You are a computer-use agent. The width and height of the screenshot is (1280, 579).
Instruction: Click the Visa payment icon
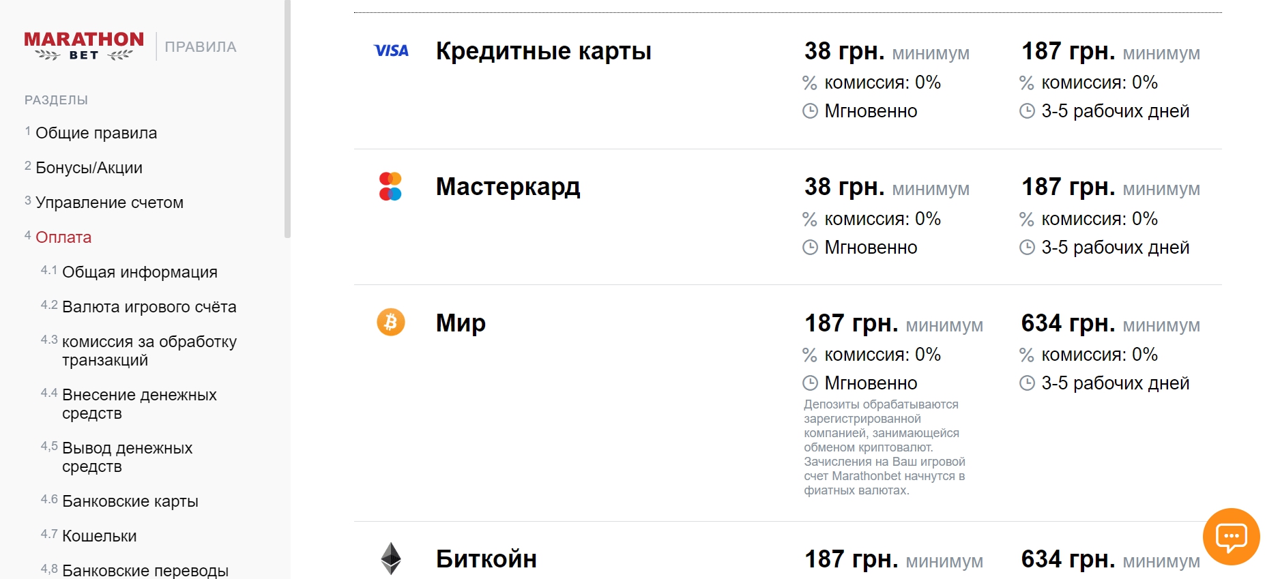(391, 50)
